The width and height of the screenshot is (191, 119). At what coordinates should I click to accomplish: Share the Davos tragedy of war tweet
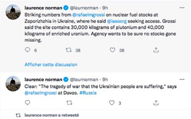(x=156, y=103)
